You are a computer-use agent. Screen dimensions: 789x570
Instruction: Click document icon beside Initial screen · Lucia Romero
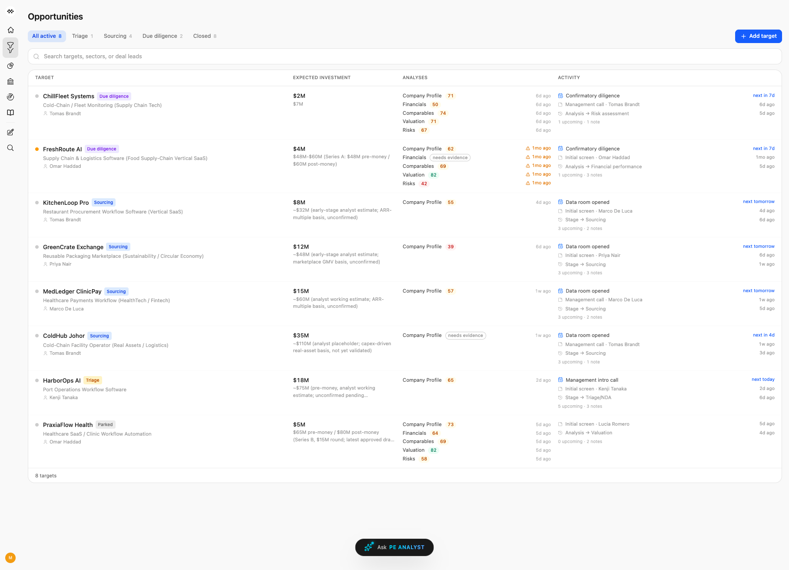(560, 424)
